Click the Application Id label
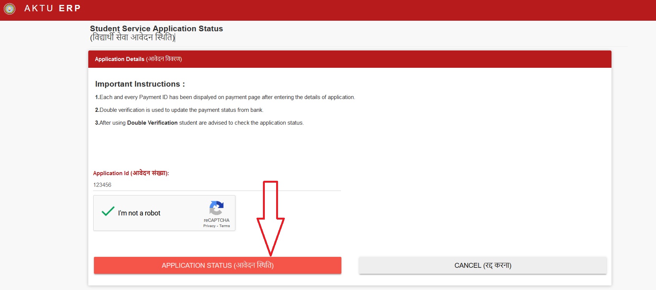Viewport: 656px width, 290px height. [131, 173]
